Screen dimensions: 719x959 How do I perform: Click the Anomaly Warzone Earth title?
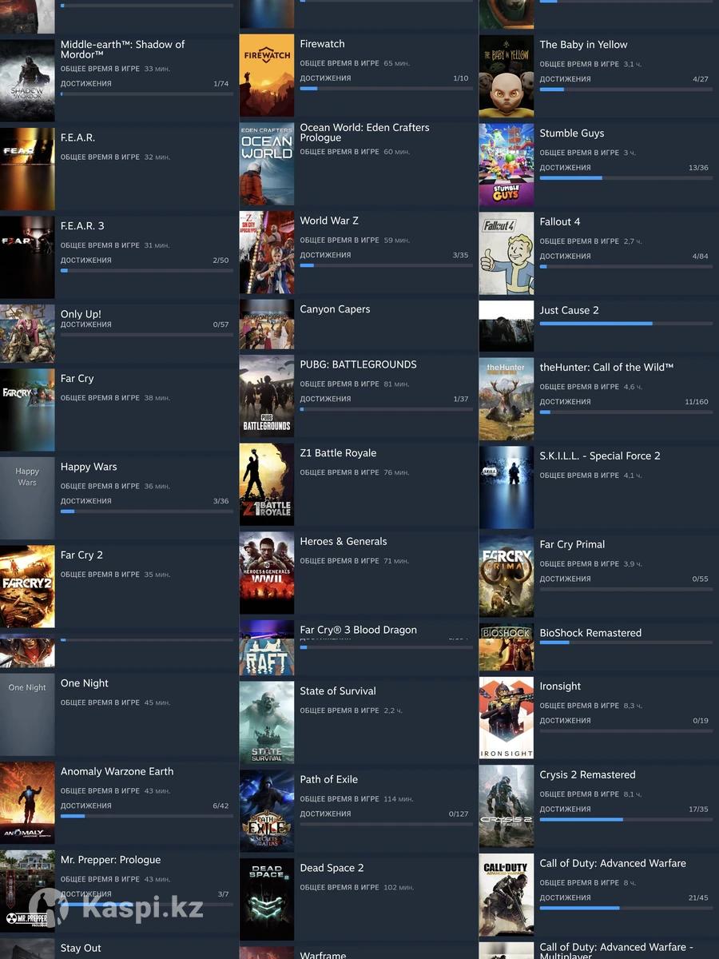click(117, 771)
